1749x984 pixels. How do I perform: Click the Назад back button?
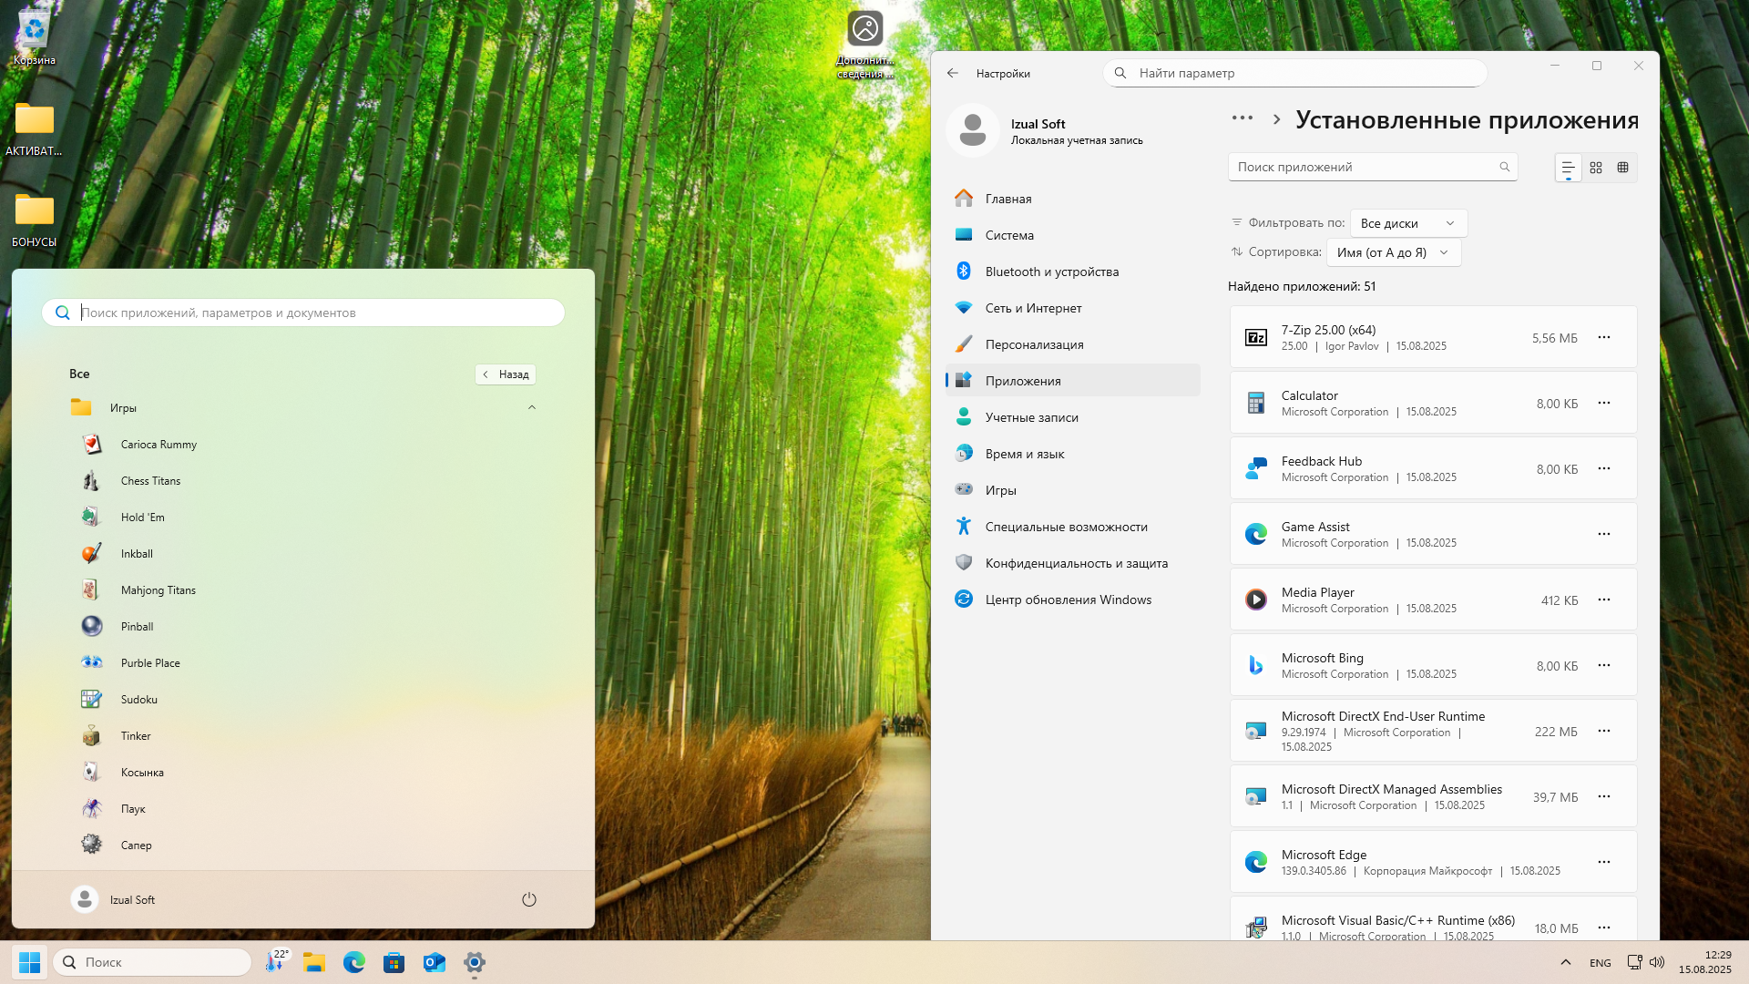[x=506, y=374]
